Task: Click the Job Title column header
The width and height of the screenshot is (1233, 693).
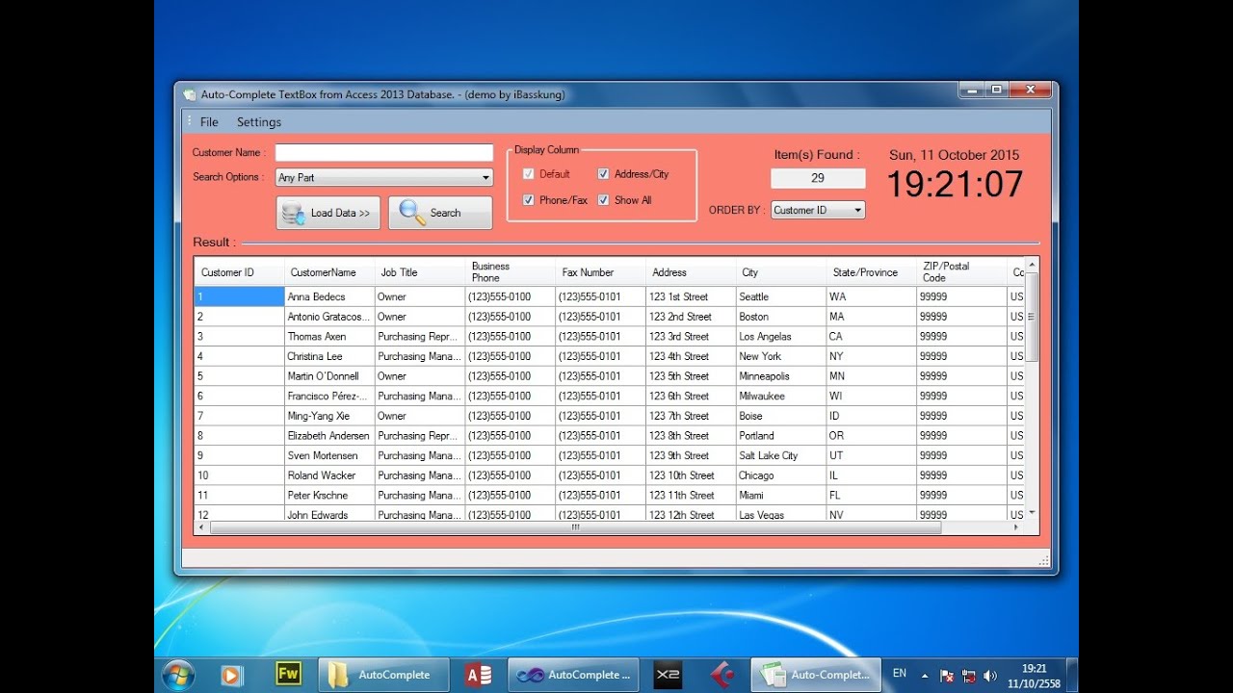Action: [x=420, y=272]
